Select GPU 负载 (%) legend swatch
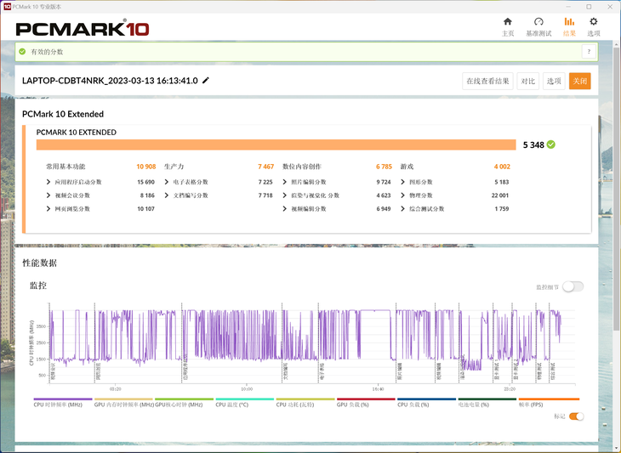Screen dimensions: 621x453 (366, 399)
